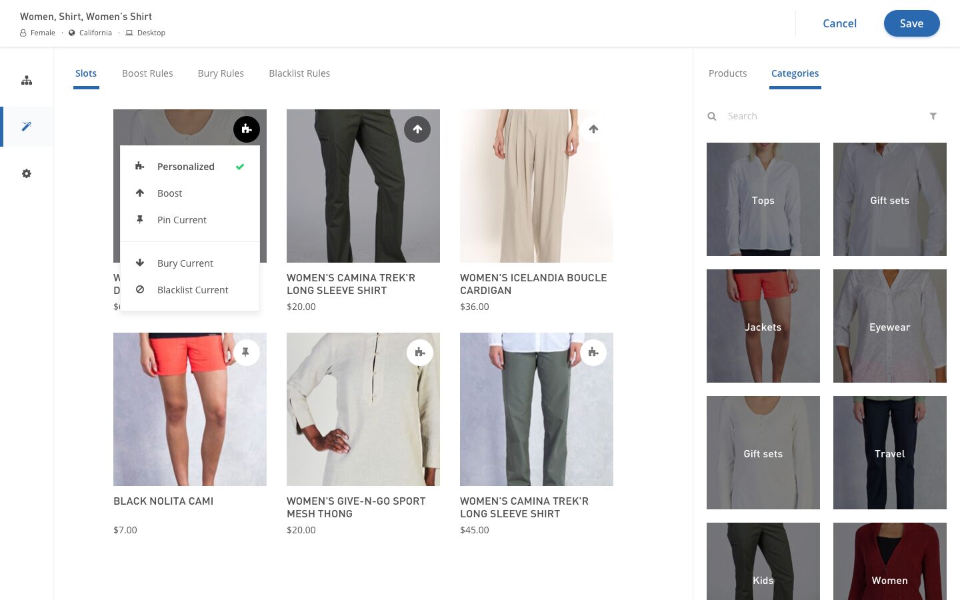Click the globe icon beside California
The width and height of the screenshot is (960, 600).
(x=72, y=33)
